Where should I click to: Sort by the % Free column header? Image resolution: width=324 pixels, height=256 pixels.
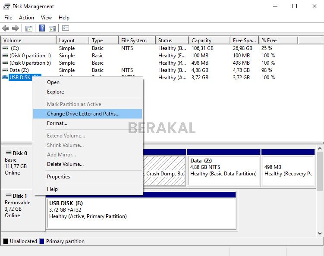coord(278,40)
